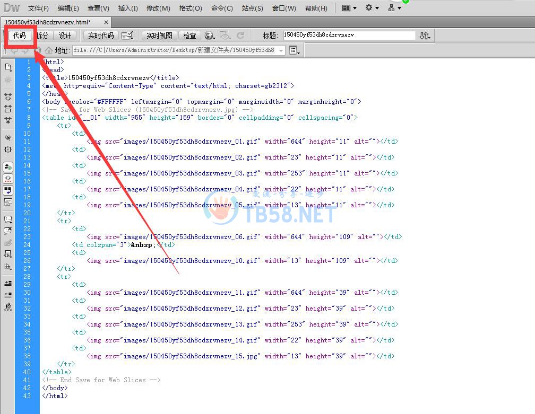Open Preview in Browser globe icon
Image resolution: width=535 pixels, height=414 pixels.
click(210, 36)
